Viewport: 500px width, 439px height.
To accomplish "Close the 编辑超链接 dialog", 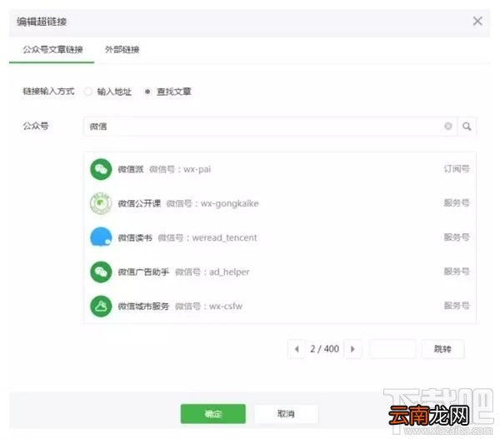I will point(477,22).
